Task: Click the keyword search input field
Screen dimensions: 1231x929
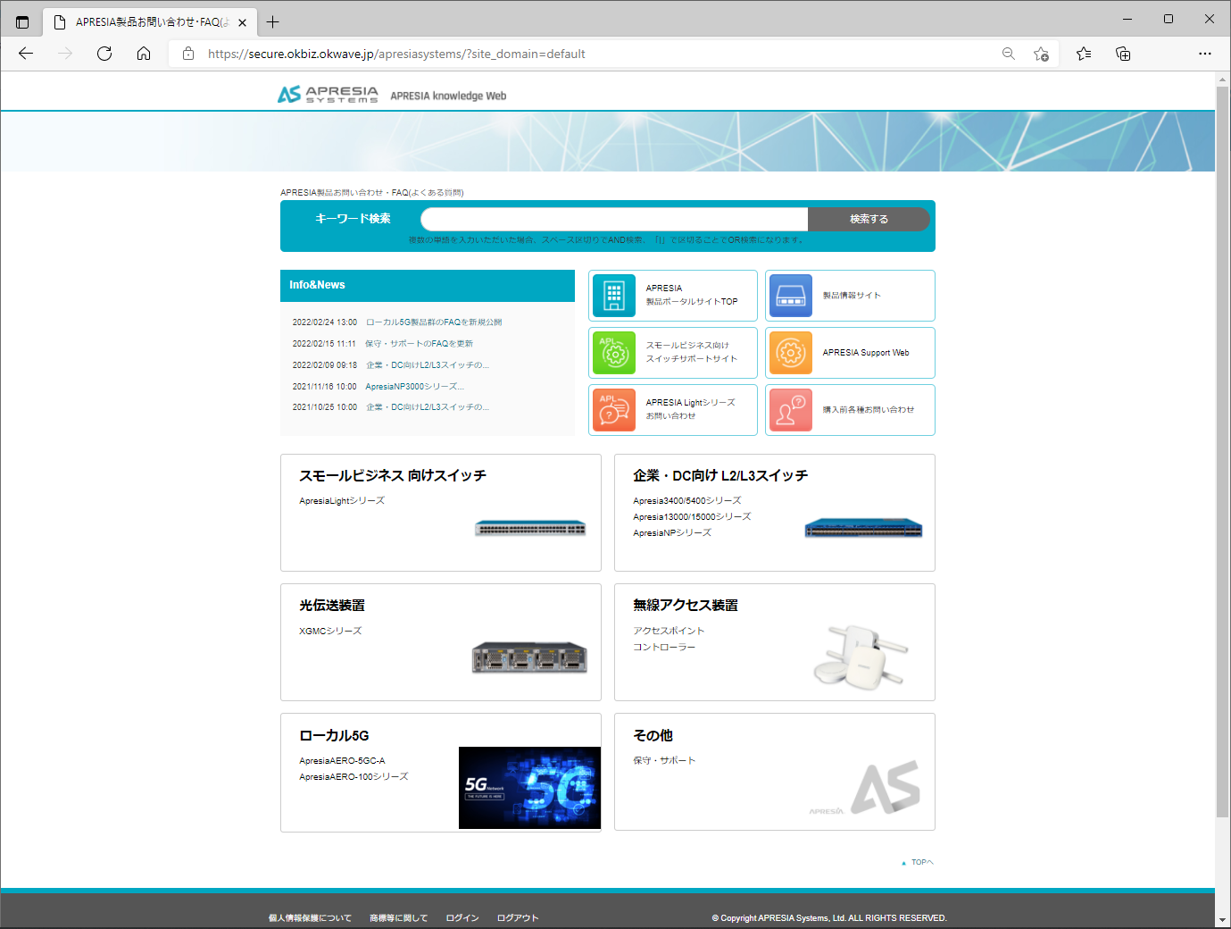Action: pyautogui.click(x=614, y=219)
